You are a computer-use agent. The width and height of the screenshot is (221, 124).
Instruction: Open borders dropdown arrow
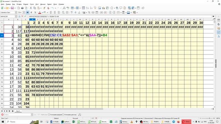coord(121,12)
